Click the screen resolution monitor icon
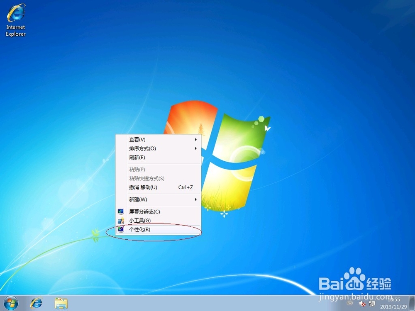This screenshot has height=311, width=415. (x=121, y=211)
